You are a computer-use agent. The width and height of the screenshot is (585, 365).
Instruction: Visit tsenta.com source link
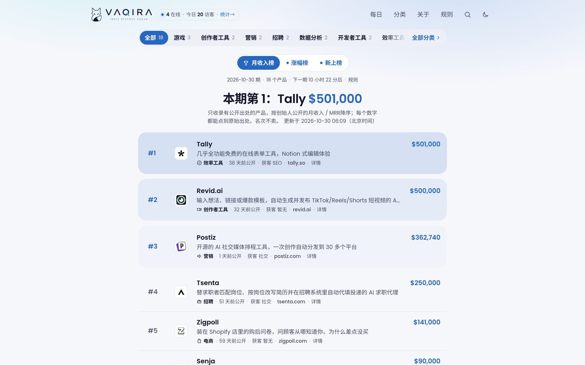(291, 302)
